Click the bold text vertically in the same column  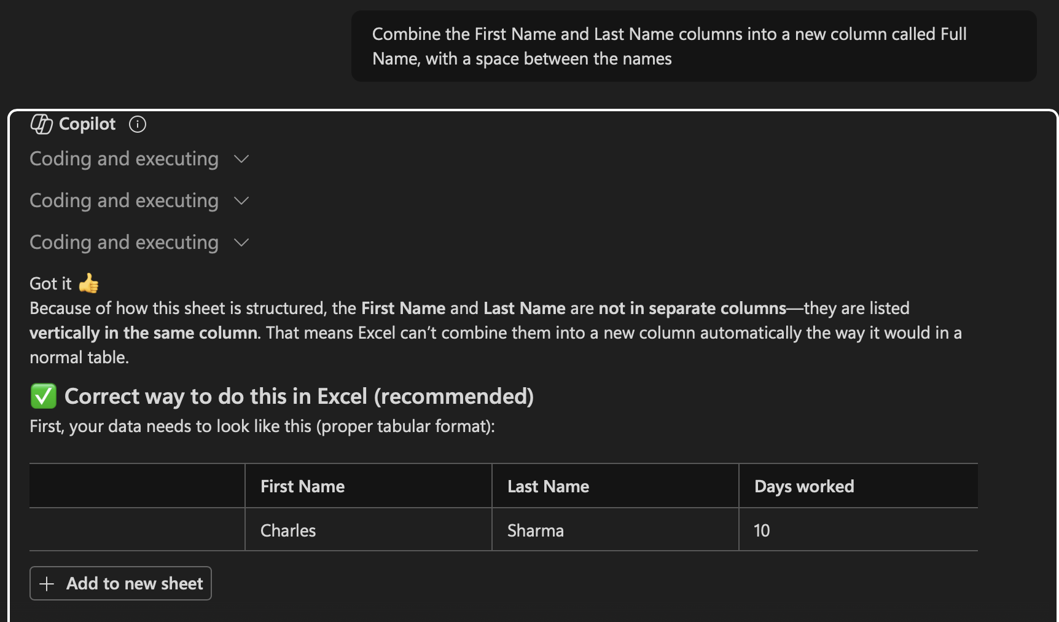[143, 333]
